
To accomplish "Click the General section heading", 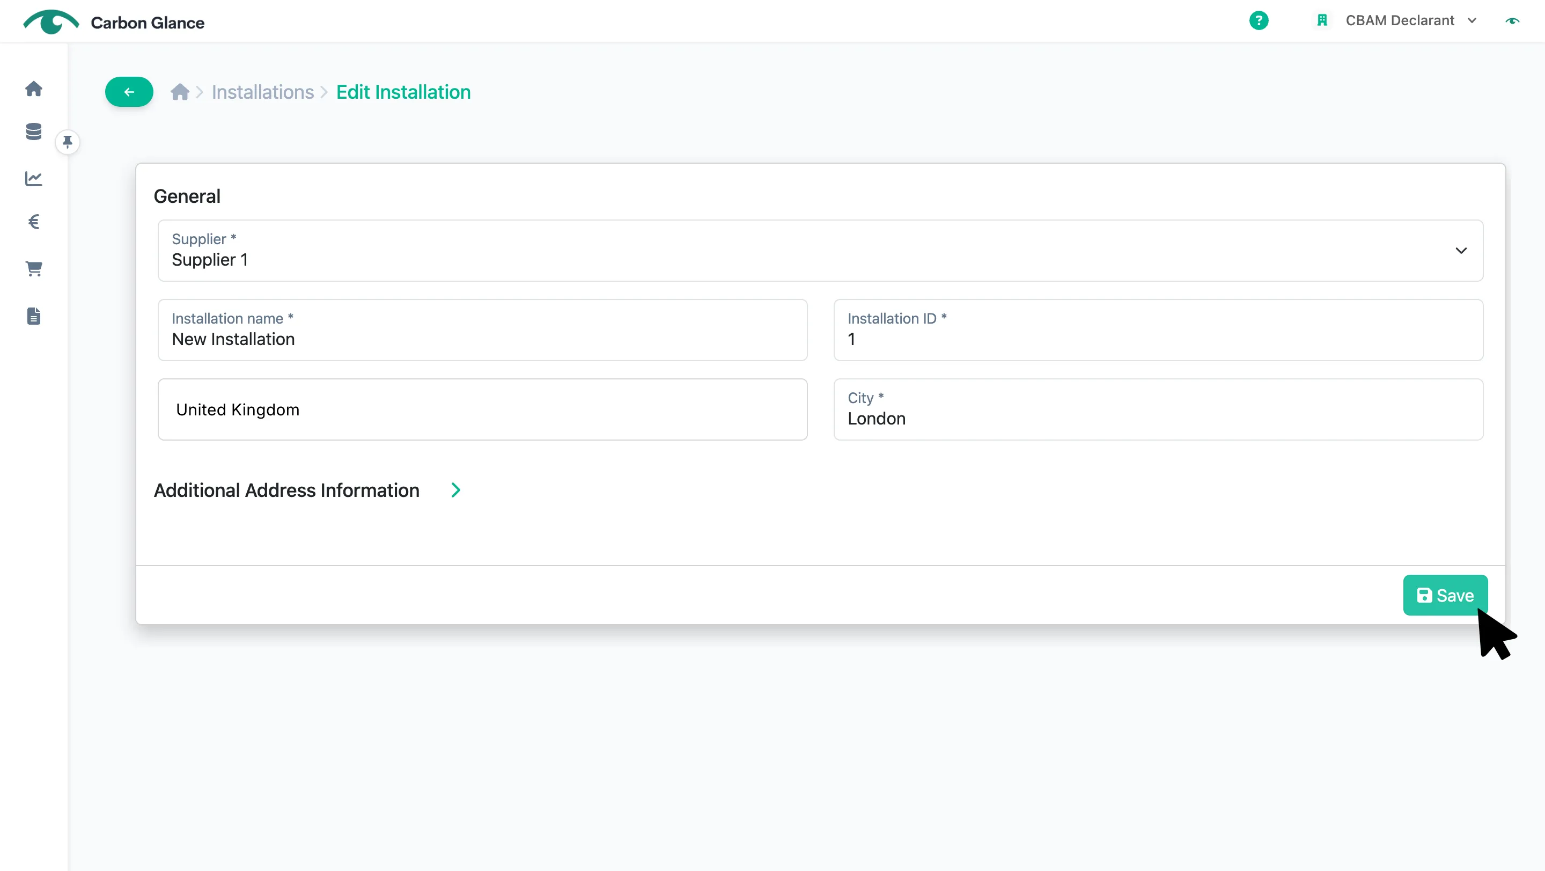I will [187, 196].
